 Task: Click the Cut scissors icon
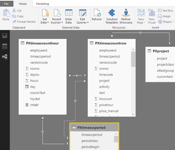(14, 11)
